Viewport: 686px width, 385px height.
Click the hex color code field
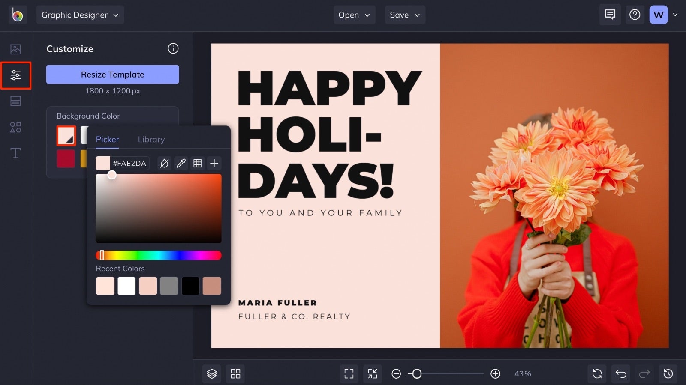pos(129,163)
